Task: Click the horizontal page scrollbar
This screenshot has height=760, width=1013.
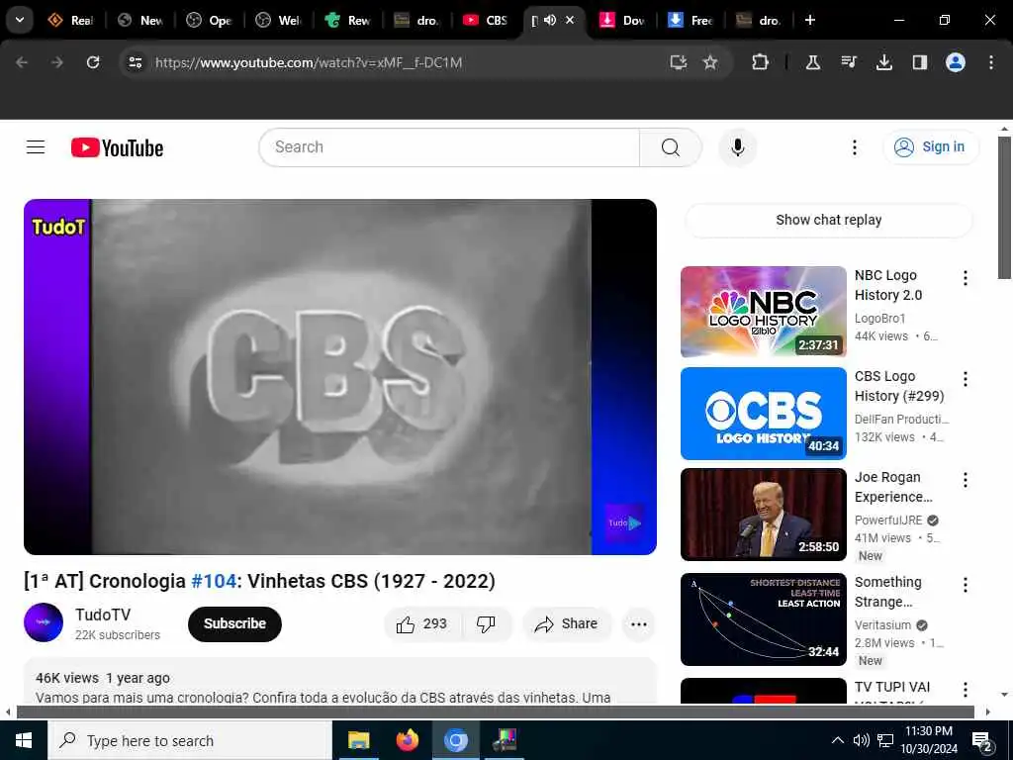Action: tap(495, 712)
